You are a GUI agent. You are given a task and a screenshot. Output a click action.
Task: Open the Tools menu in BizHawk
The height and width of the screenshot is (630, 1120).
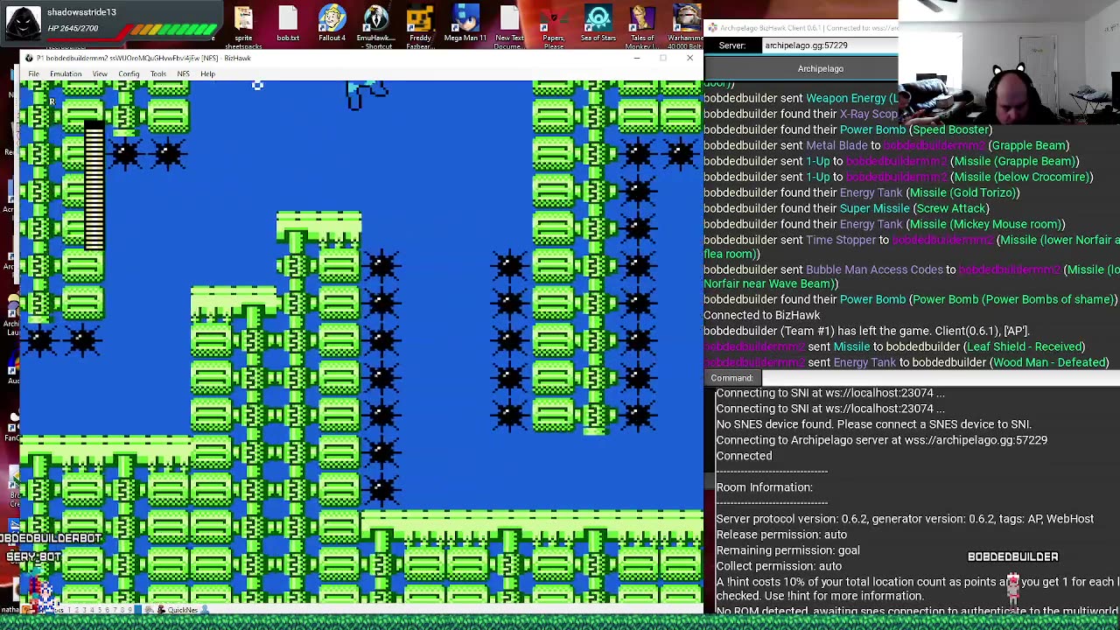point(158,74)
